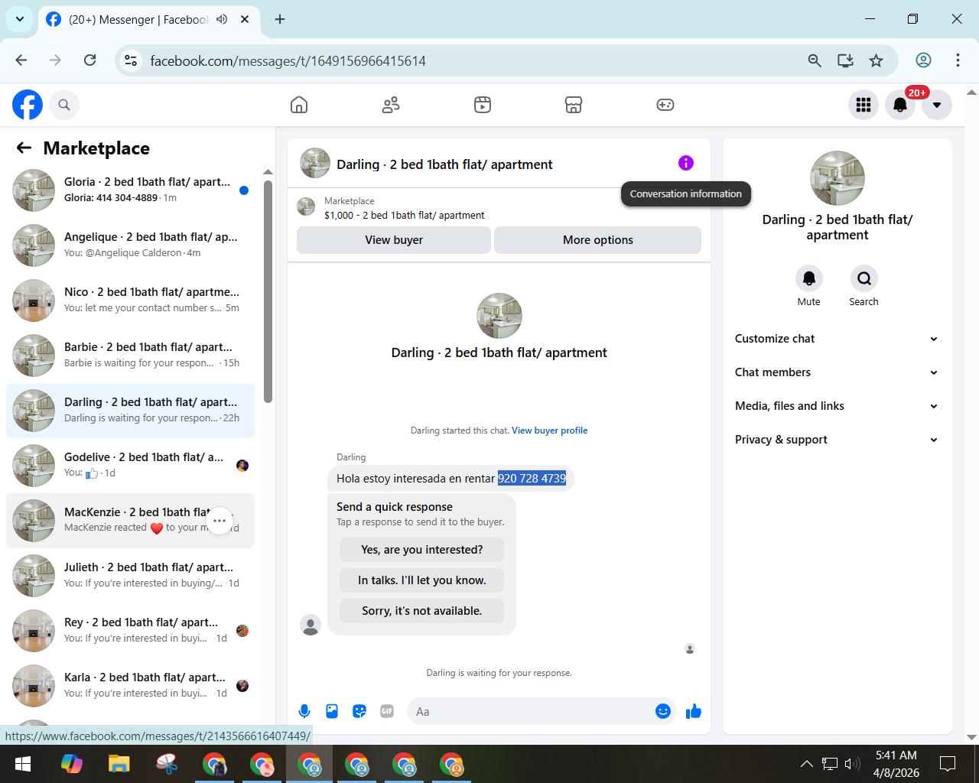The width and height of the screenshot is (979, 783).
Task: Open the Copilot icon in taskbar
Action: tap(71, 764)
